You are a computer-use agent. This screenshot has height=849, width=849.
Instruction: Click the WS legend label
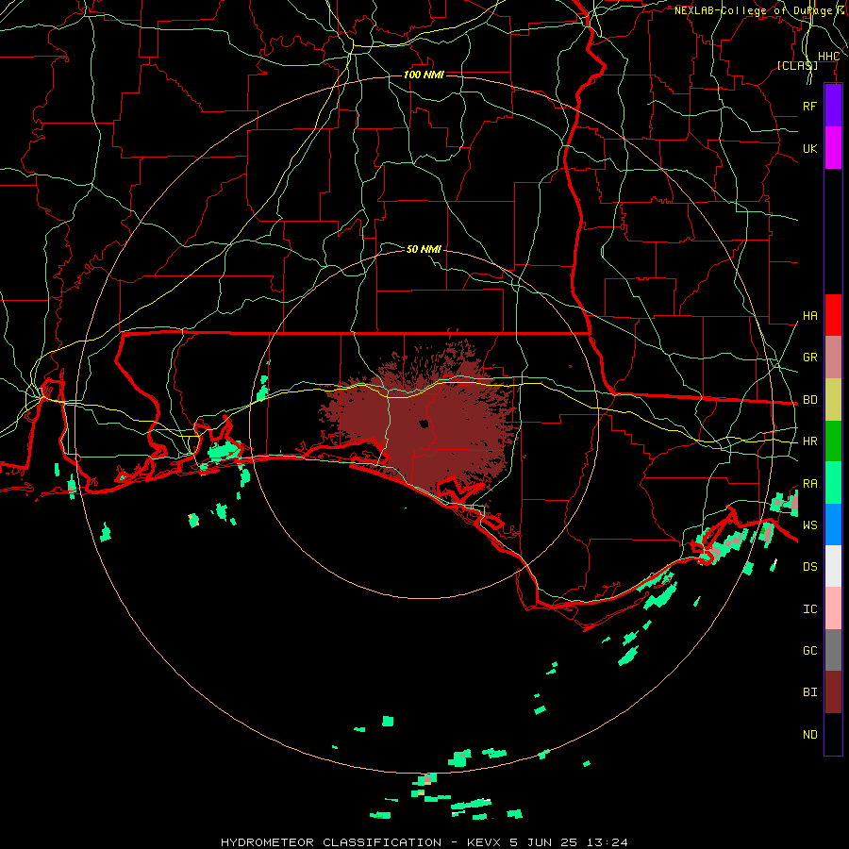[809, 524]
